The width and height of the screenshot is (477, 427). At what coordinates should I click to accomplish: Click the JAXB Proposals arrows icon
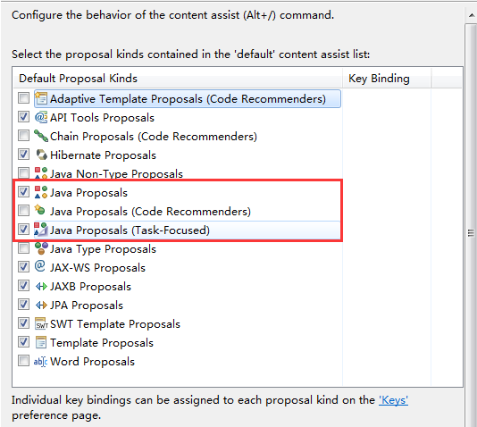pyautogui.click(x=41, y=286)
